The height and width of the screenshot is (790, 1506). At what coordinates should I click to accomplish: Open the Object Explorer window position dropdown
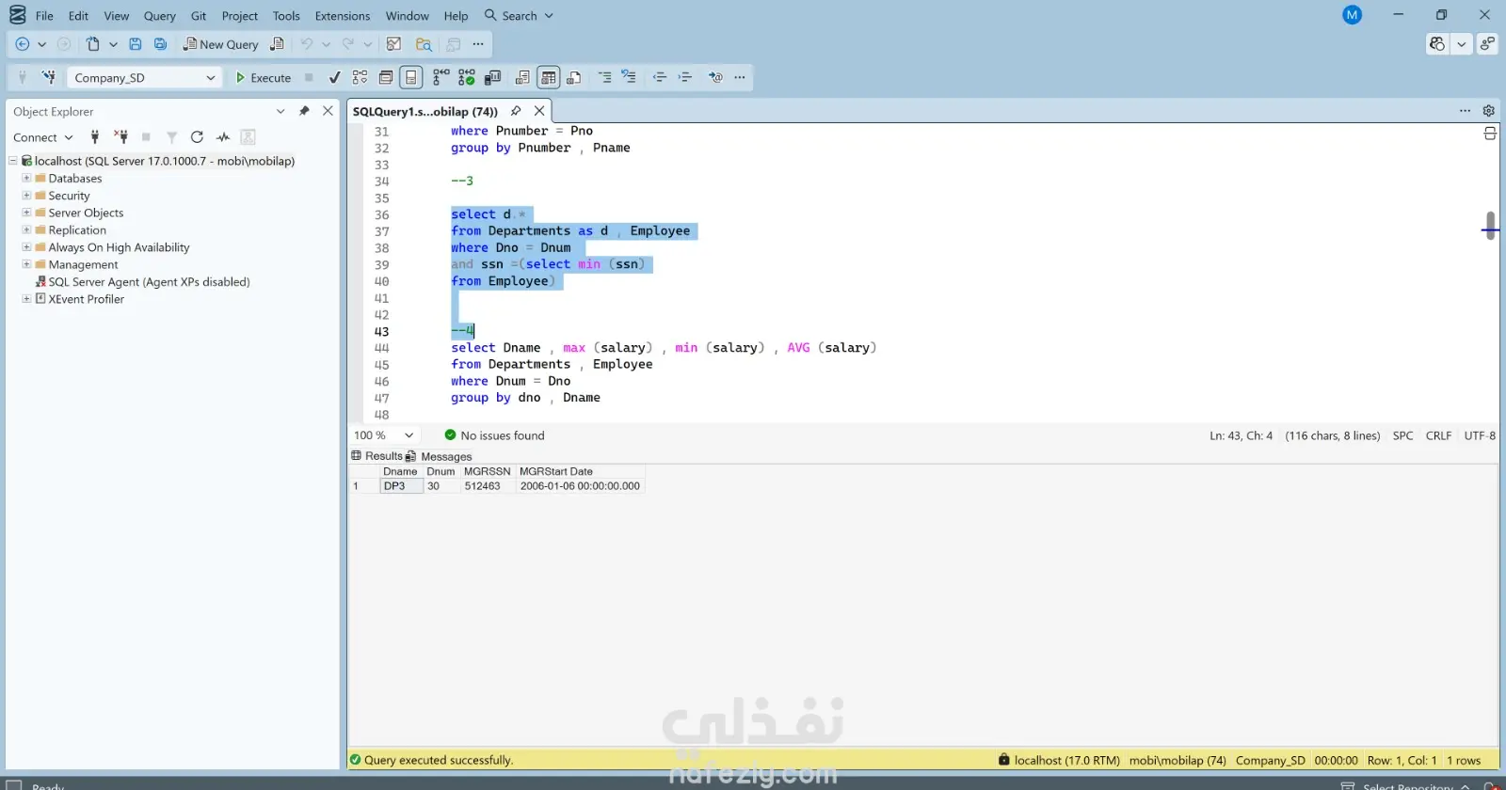click(x=280, y=111)
